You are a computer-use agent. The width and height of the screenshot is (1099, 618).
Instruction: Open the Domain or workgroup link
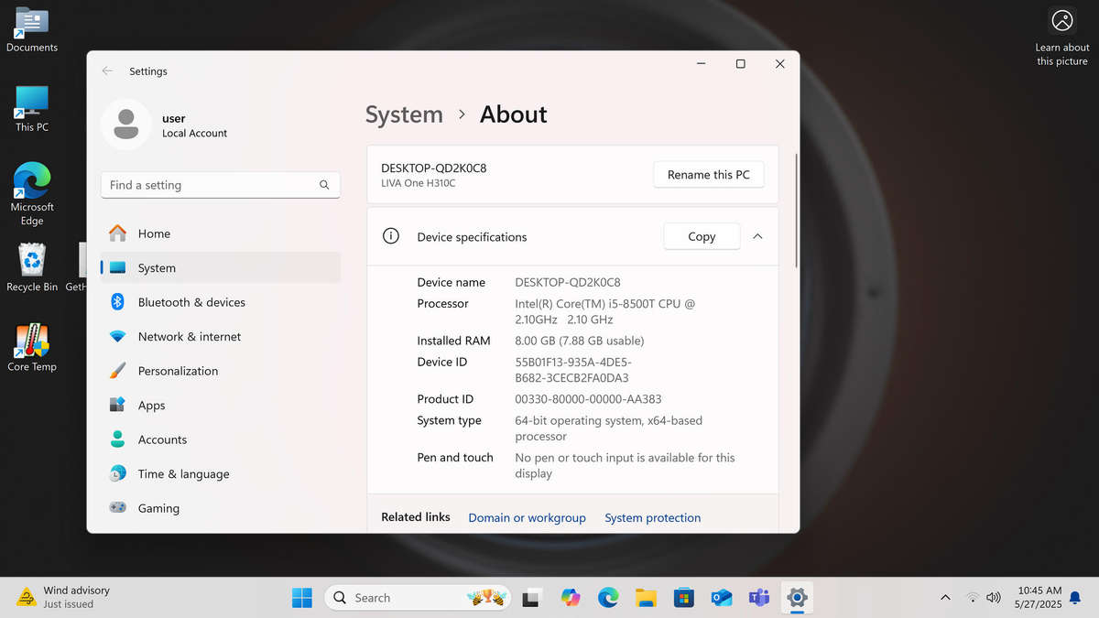527,518
